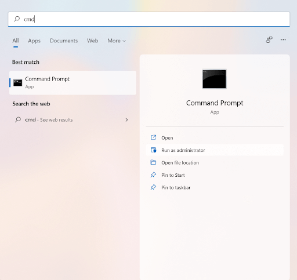
Task: Click the large Command Prompt preview icon
Action: point(214,79)
